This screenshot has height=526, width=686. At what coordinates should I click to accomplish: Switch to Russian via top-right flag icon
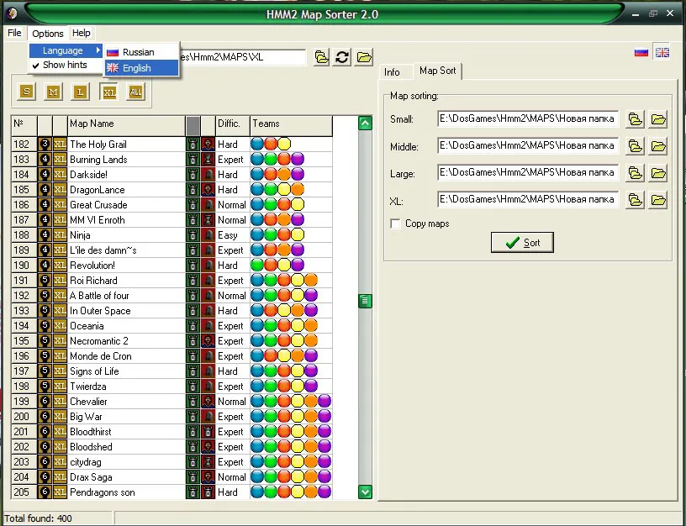[641, 52]
